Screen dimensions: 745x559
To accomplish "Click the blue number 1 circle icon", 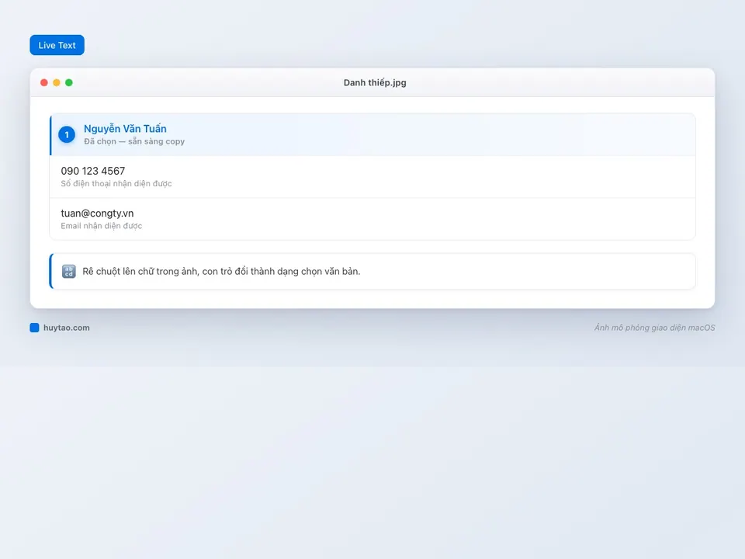I will tap(67, 134).
